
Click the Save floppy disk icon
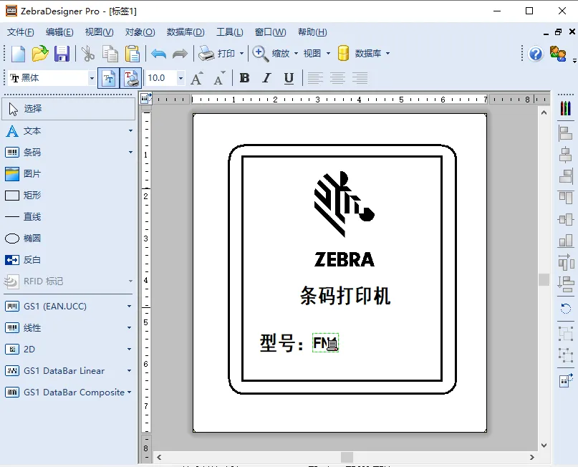click(62, 54)
